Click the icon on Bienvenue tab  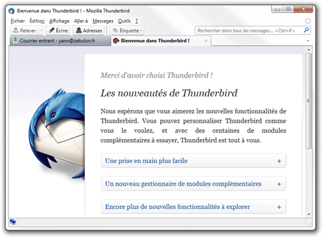pyautogui.click(x=116, y=41)
